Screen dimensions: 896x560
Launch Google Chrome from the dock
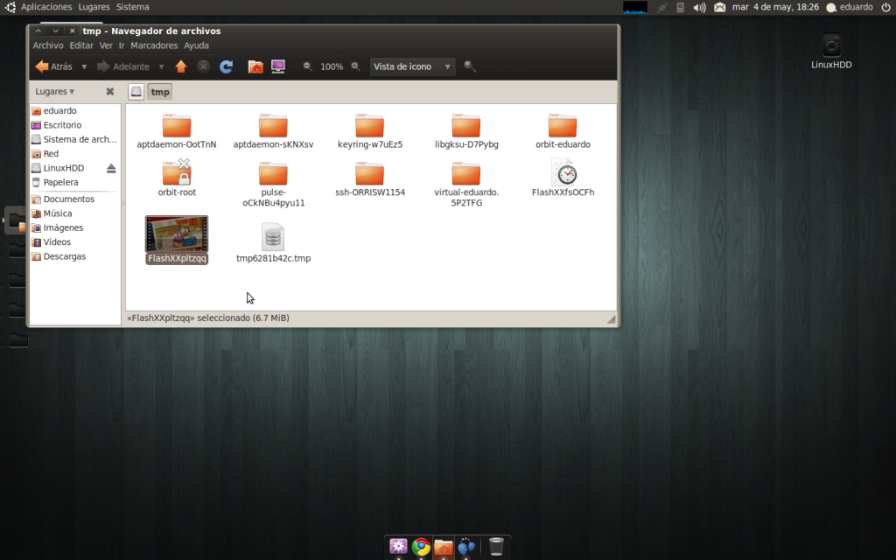pos(421,547)
